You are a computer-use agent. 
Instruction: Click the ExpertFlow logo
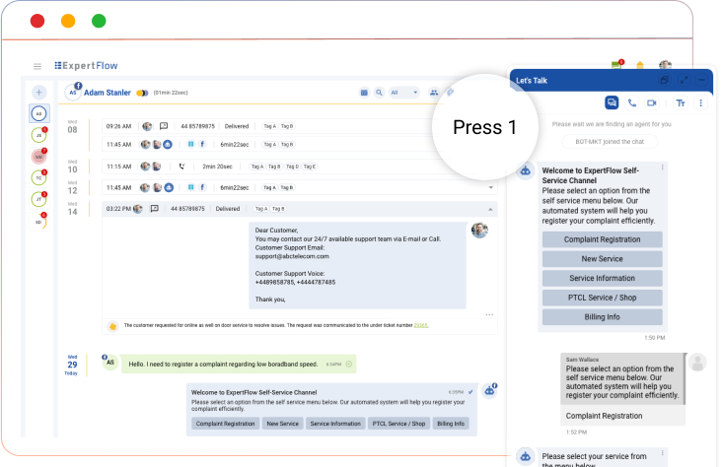(86, 66)
